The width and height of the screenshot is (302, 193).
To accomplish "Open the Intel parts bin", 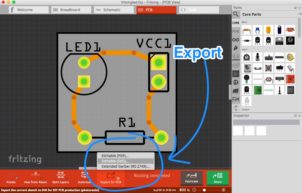I will [x=236, y=65].
